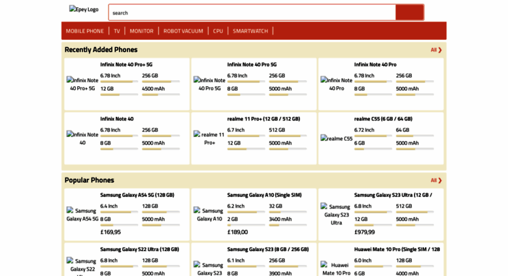508x276 pixels.
Task: Open Samsung Galaxy S23 Ultra title link
Action: (393, 195)
